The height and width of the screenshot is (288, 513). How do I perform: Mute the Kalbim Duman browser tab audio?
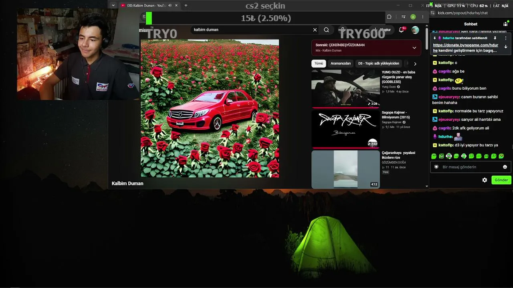170,6
